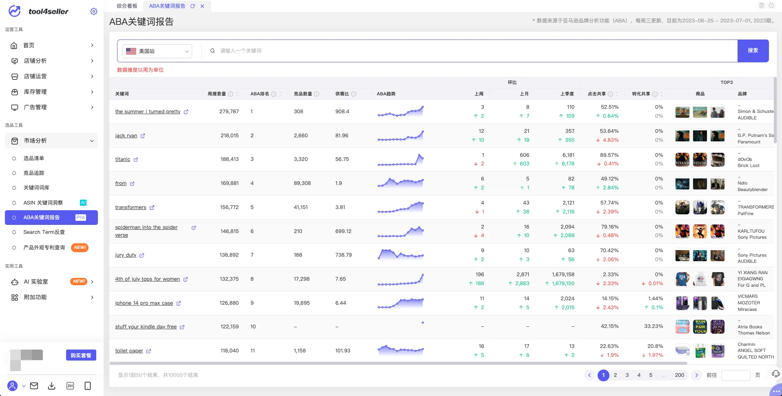Open 竞品追踪 menu item
The image size is (782, 396).
click(33, 173)
